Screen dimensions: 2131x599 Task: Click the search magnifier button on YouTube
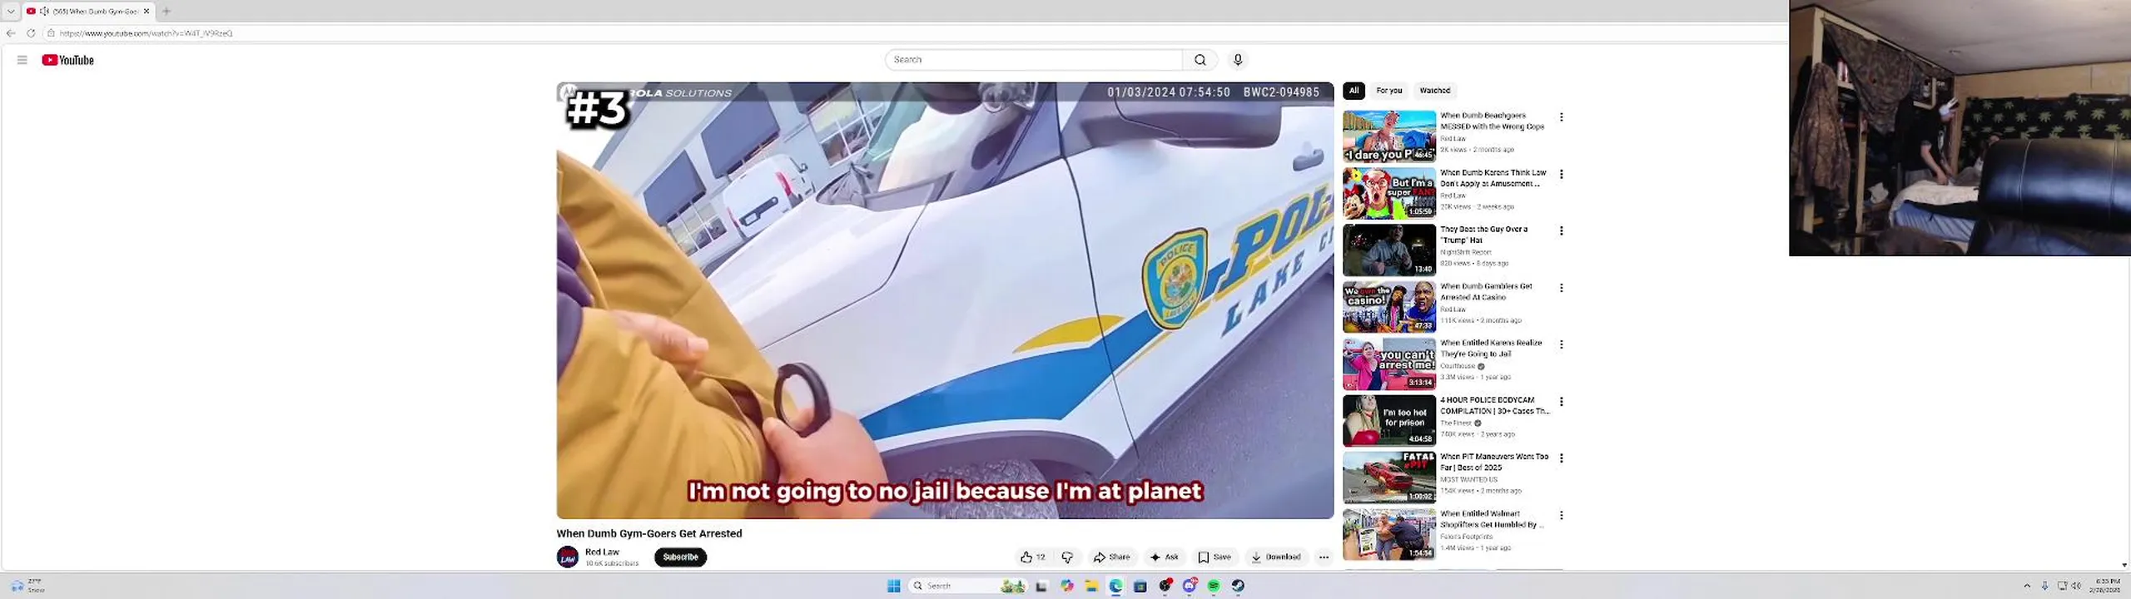1200,60
